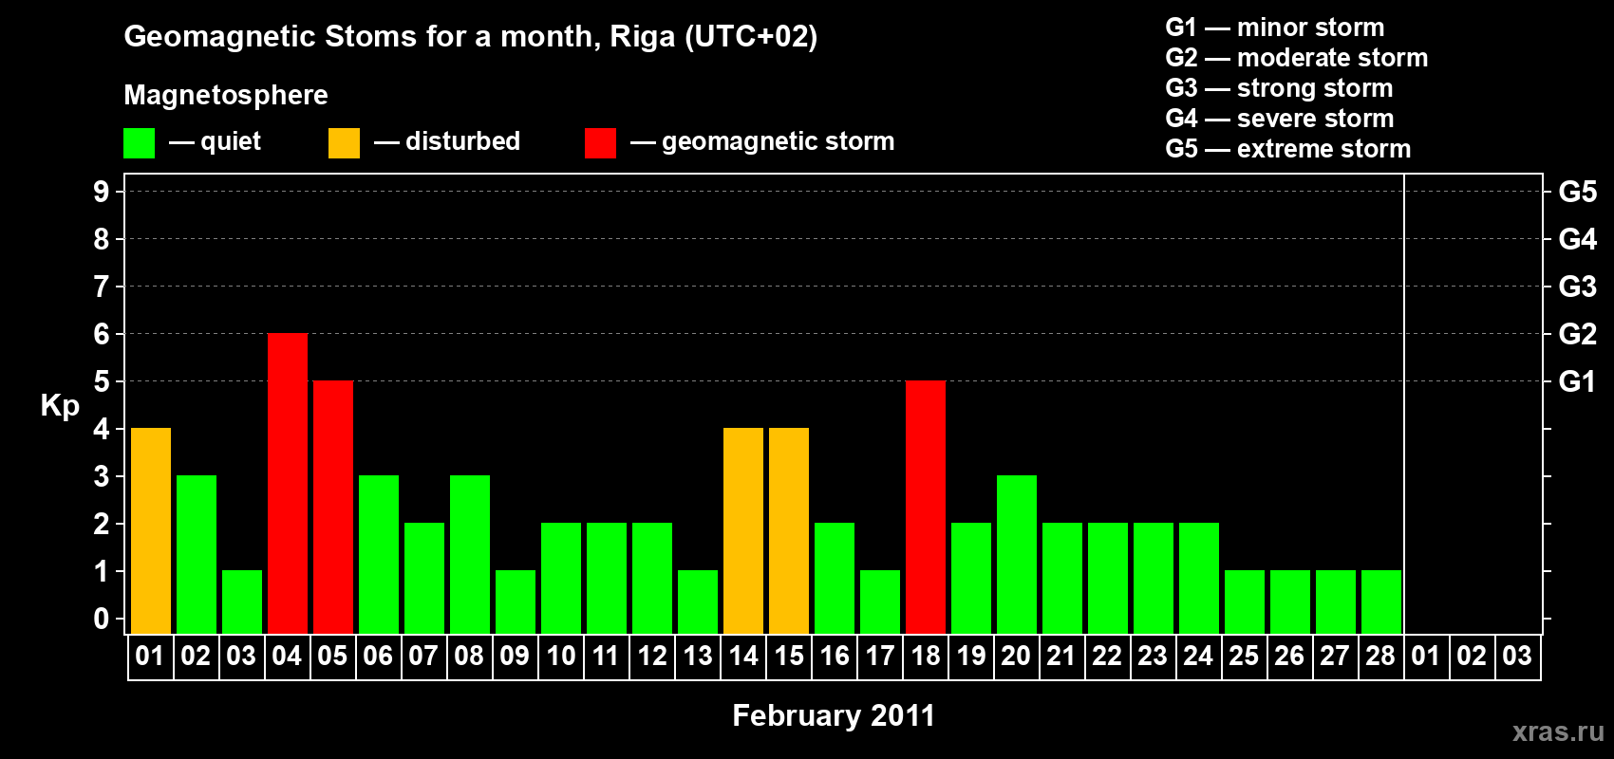Click 'G5 — extreme storm' legend text
Image resolution: width=1614 pixels, height=759 pixels.
(1288, 149)
